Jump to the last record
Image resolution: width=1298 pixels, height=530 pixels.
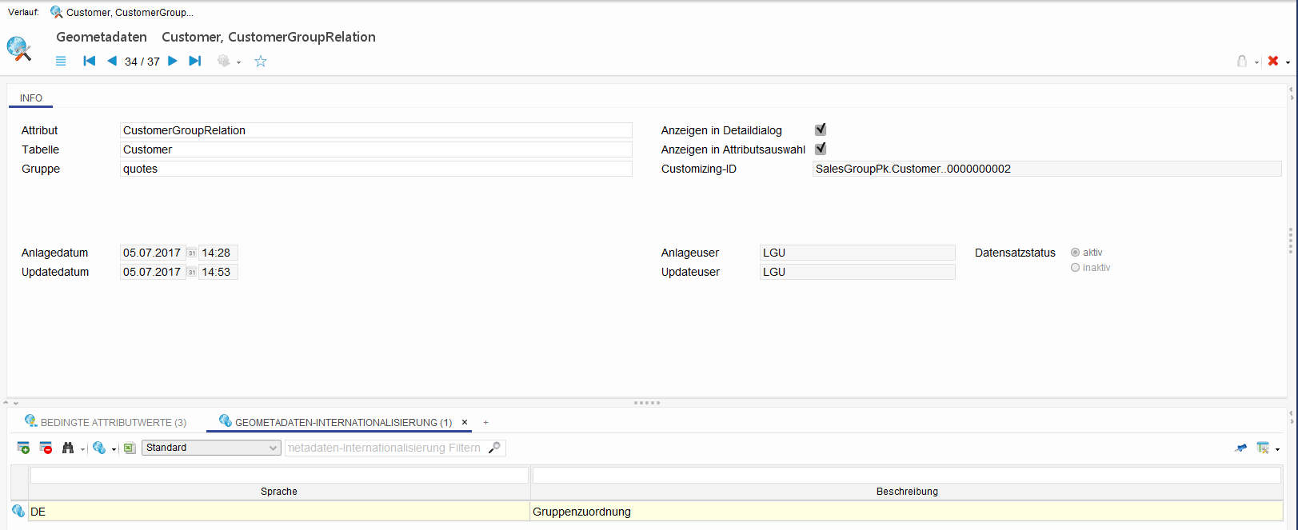(195, 62)
